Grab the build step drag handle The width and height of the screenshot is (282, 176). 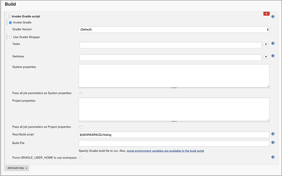click(x=9, y=16)
